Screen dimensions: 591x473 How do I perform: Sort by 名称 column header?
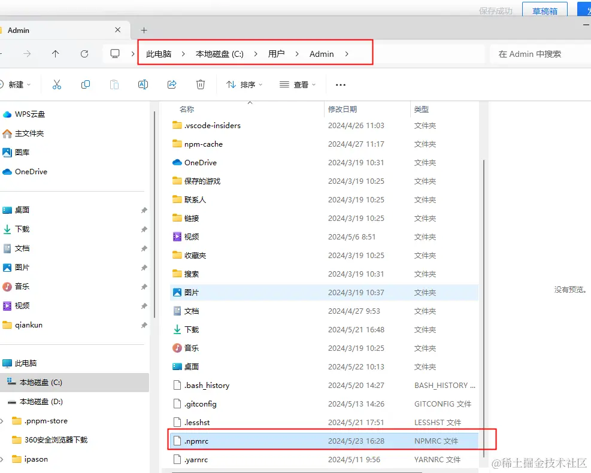pyautogui.click(x=187, y=110)
